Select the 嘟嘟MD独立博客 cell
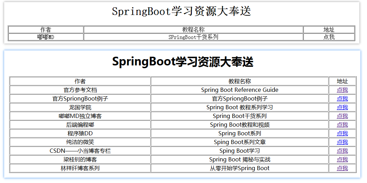The width and height of the screenshot is (367, 183). point(80,116)
